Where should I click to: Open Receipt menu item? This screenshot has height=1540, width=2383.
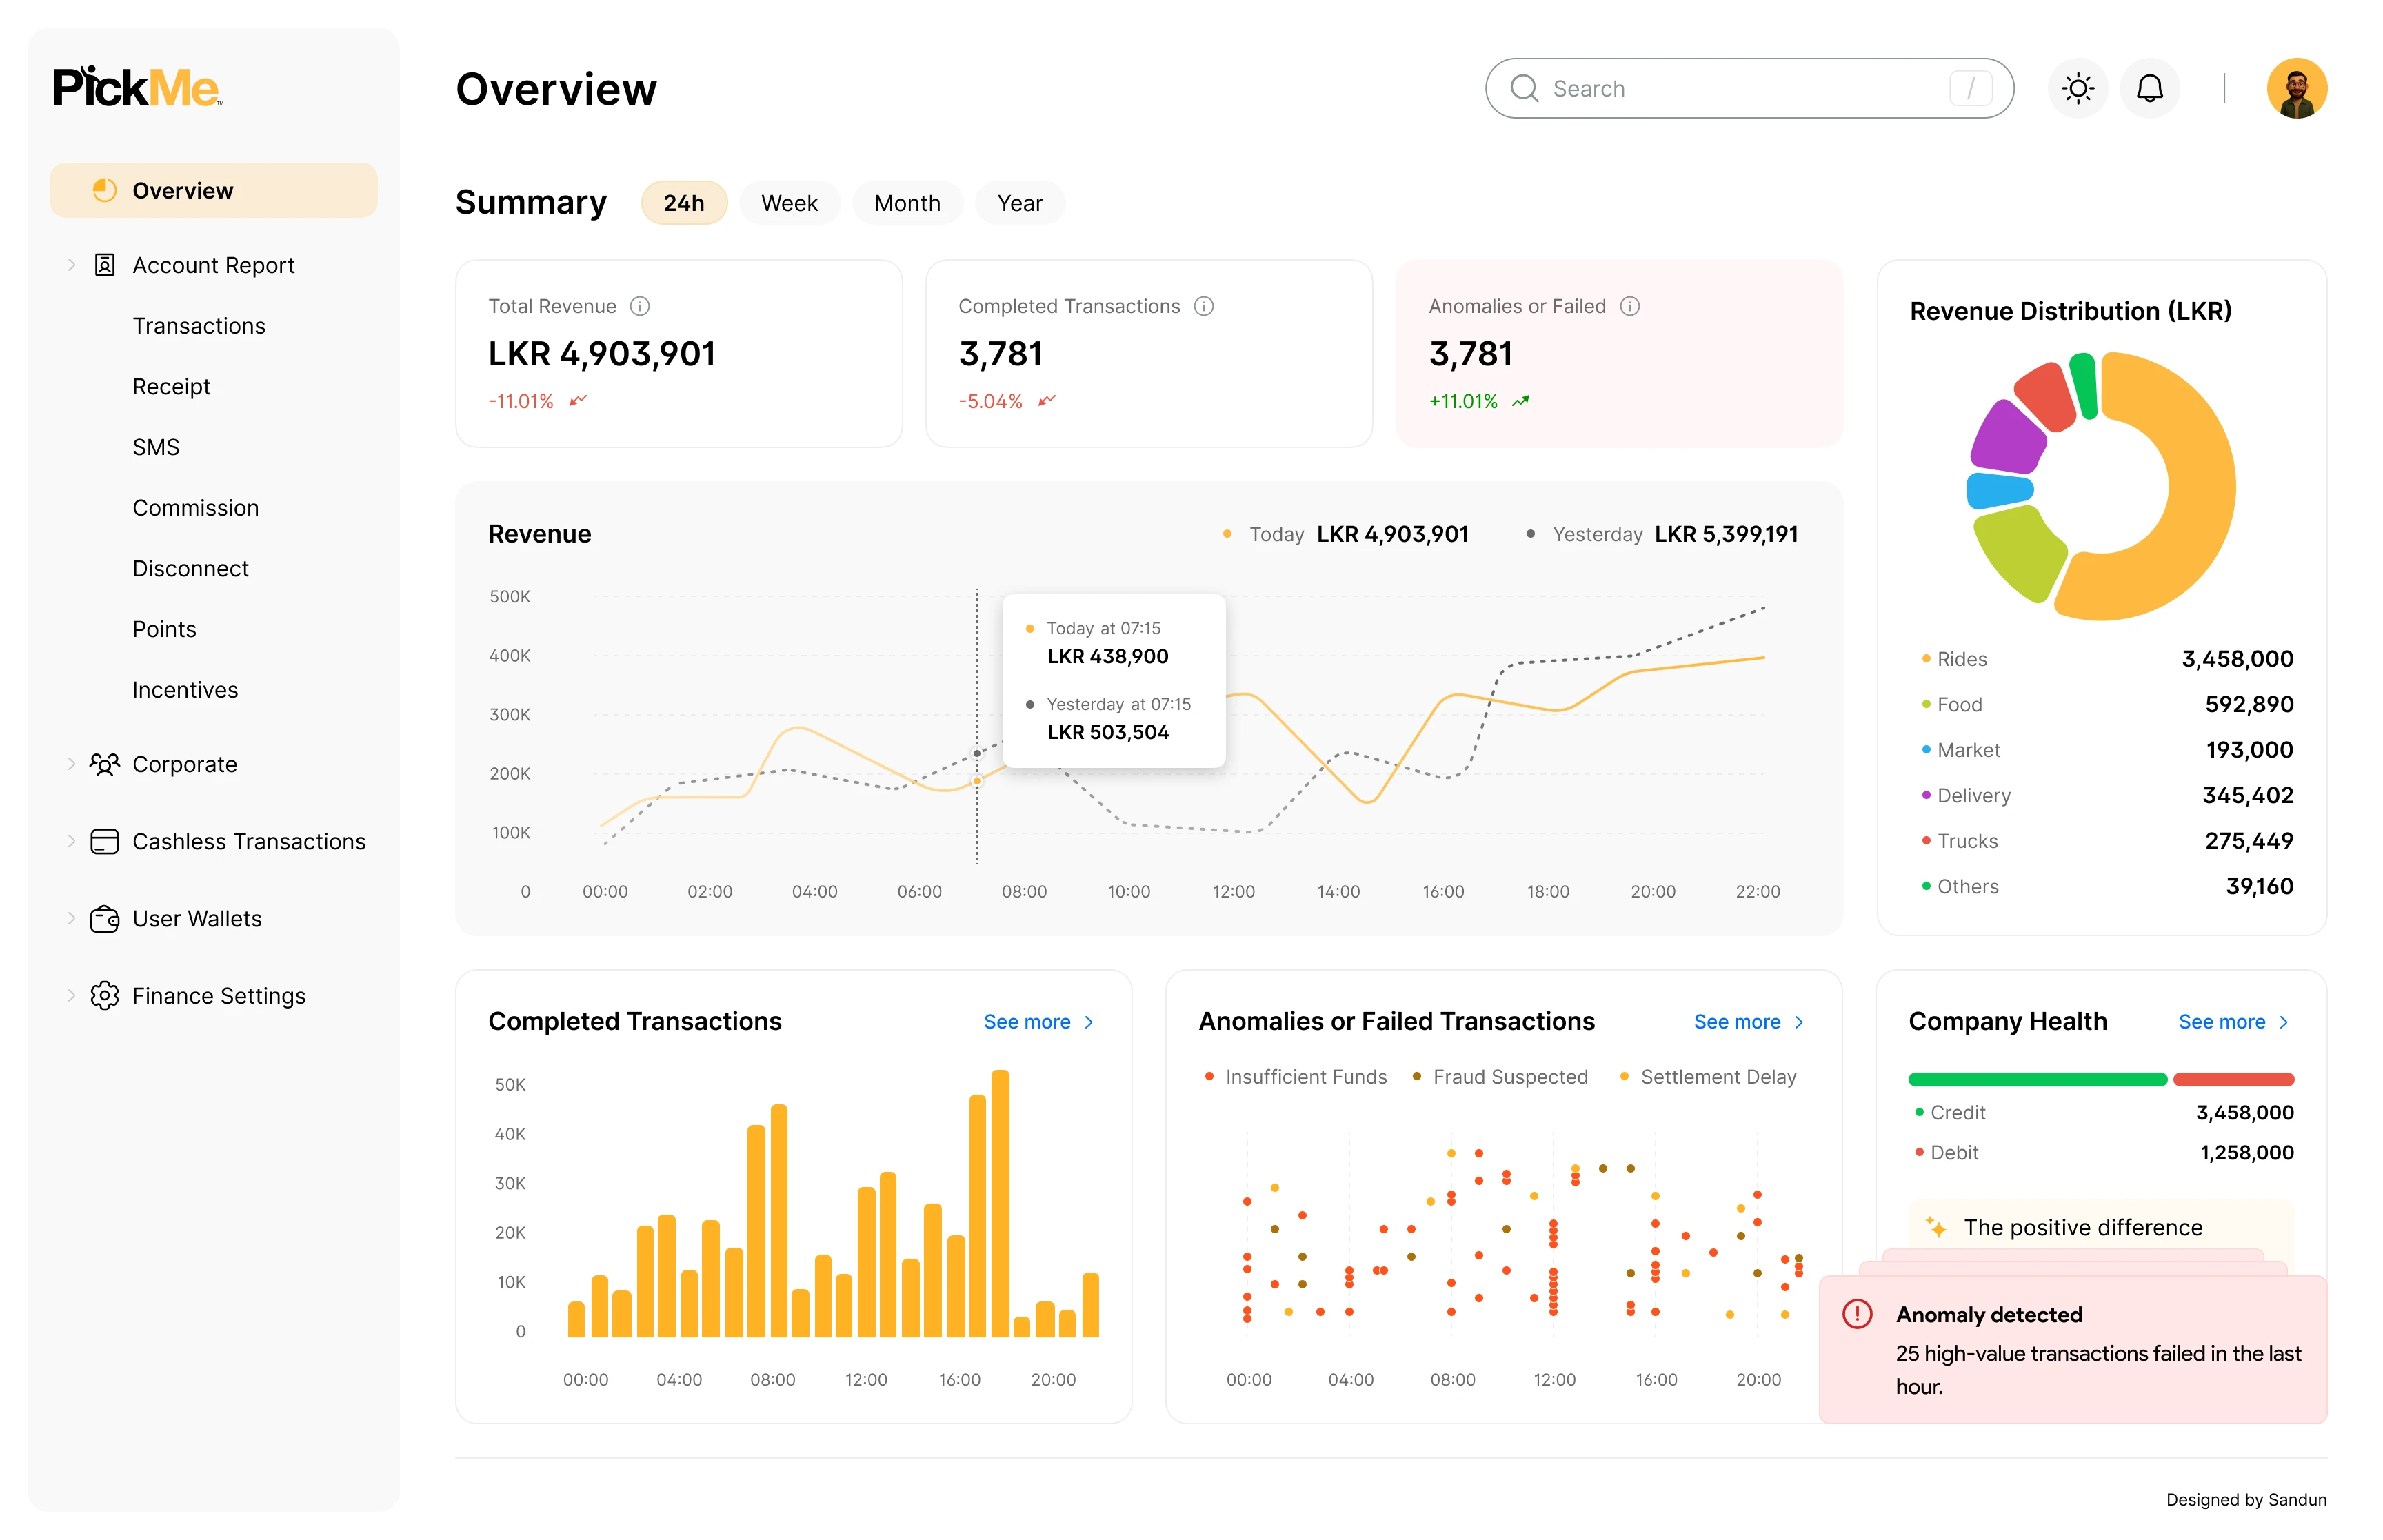click(x=171, y=387)
